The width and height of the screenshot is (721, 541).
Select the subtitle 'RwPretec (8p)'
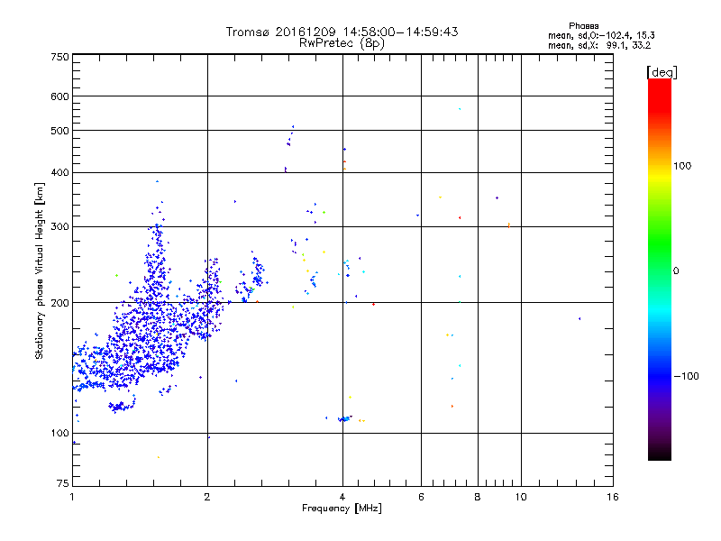tap(342, 43)
